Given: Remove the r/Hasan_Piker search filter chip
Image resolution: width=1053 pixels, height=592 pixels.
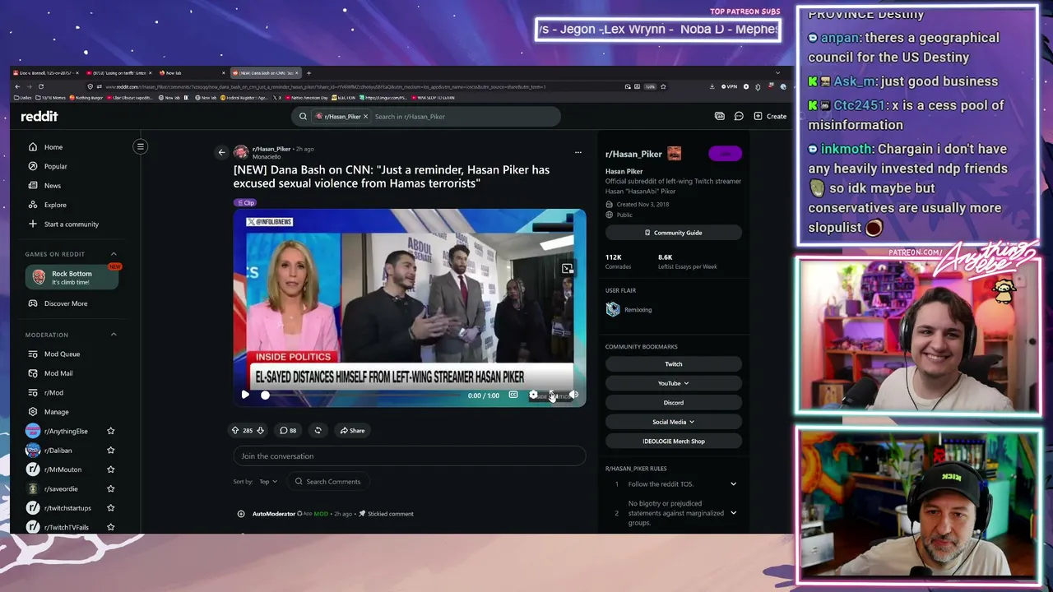Looking at the screenshot, I should [x=365, y=117].
